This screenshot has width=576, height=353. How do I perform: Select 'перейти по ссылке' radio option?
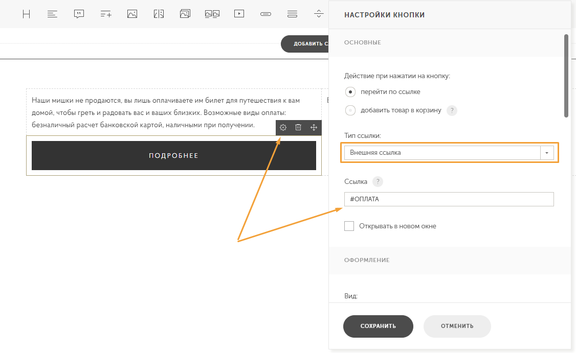tap(350, 92)
